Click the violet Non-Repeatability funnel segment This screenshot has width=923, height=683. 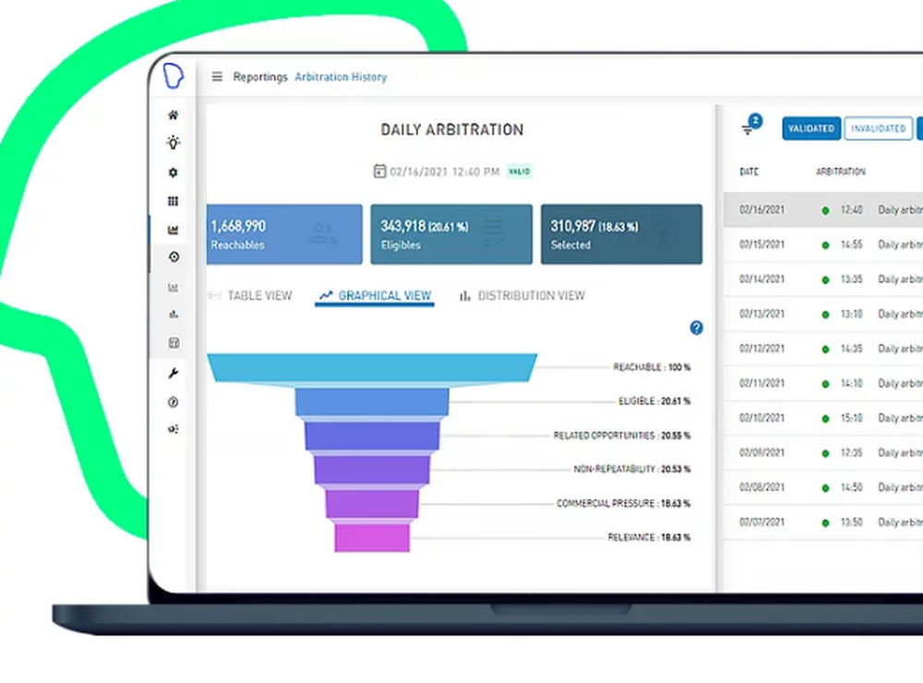coord(372,470)
